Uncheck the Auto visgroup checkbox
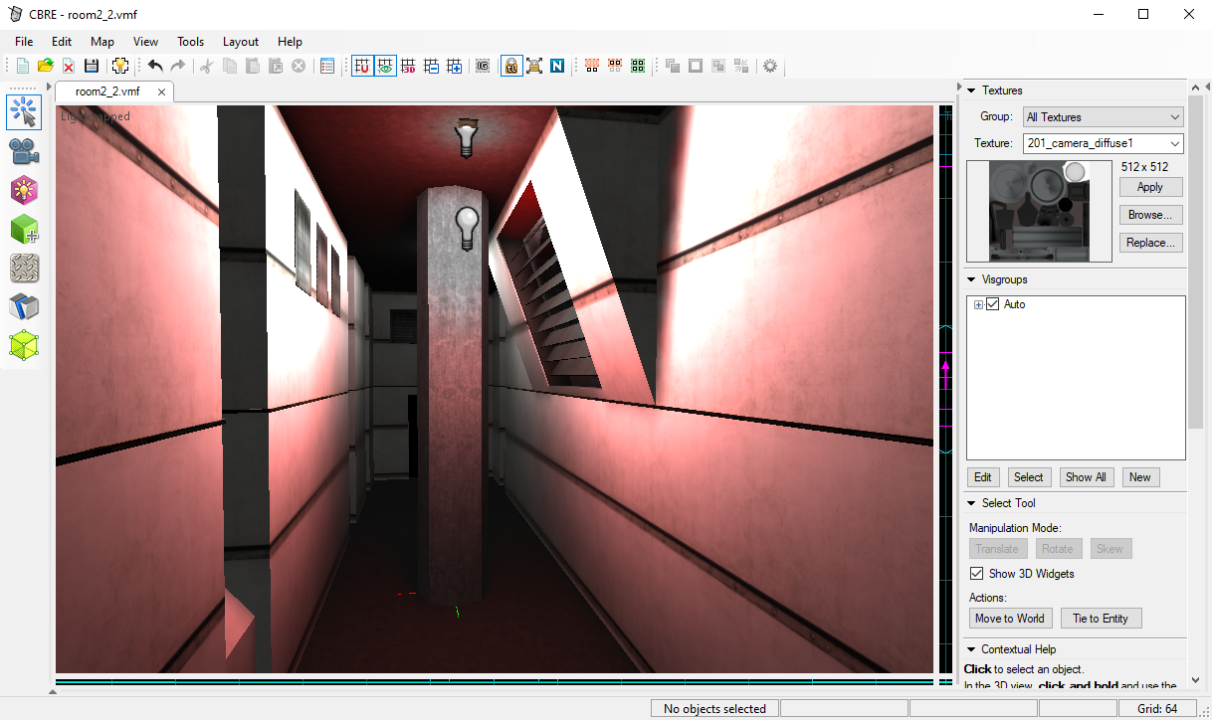Image resolution: width=1212 pixels, height=720 pixels. (x=992, y=304)
